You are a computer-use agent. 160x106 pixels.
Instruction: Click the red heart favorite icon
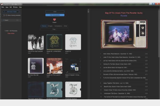pos(54,20)
